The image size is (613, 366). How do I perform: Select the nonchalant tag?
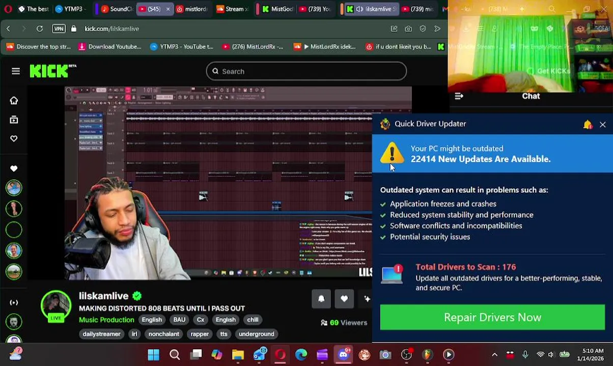click(163, 334)
